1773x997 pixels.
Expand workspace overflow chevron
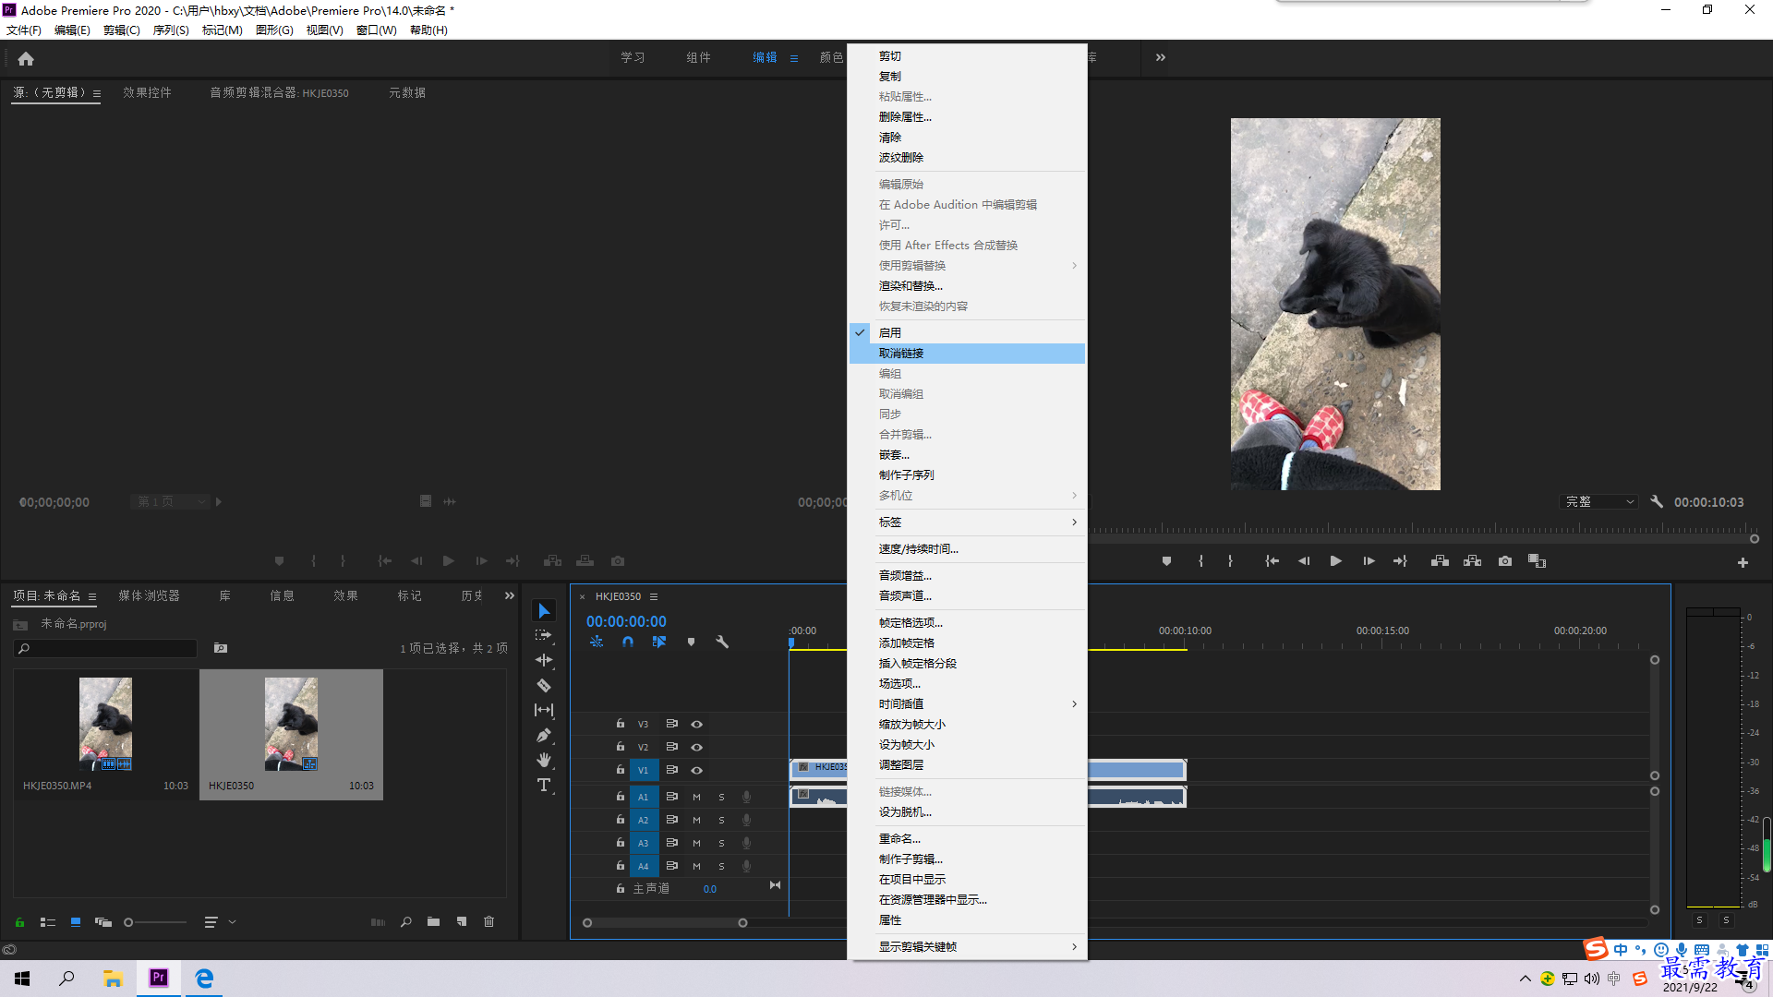(1161, 57)
